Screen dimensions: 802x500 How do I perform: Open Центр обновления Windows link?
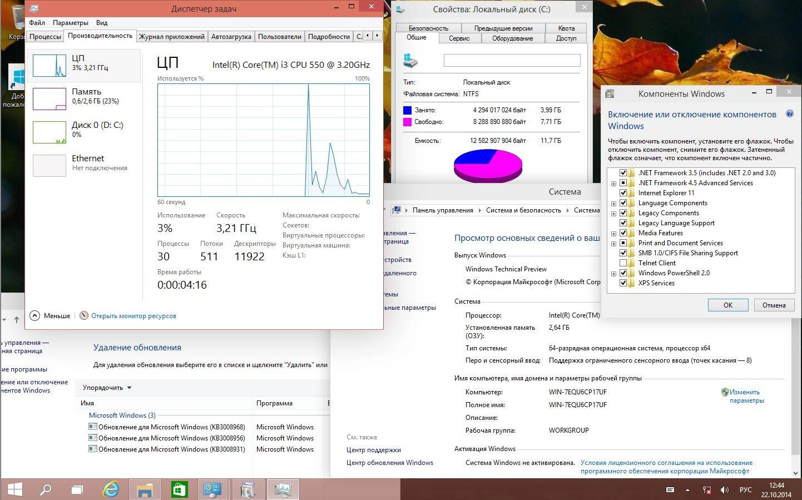390,463
